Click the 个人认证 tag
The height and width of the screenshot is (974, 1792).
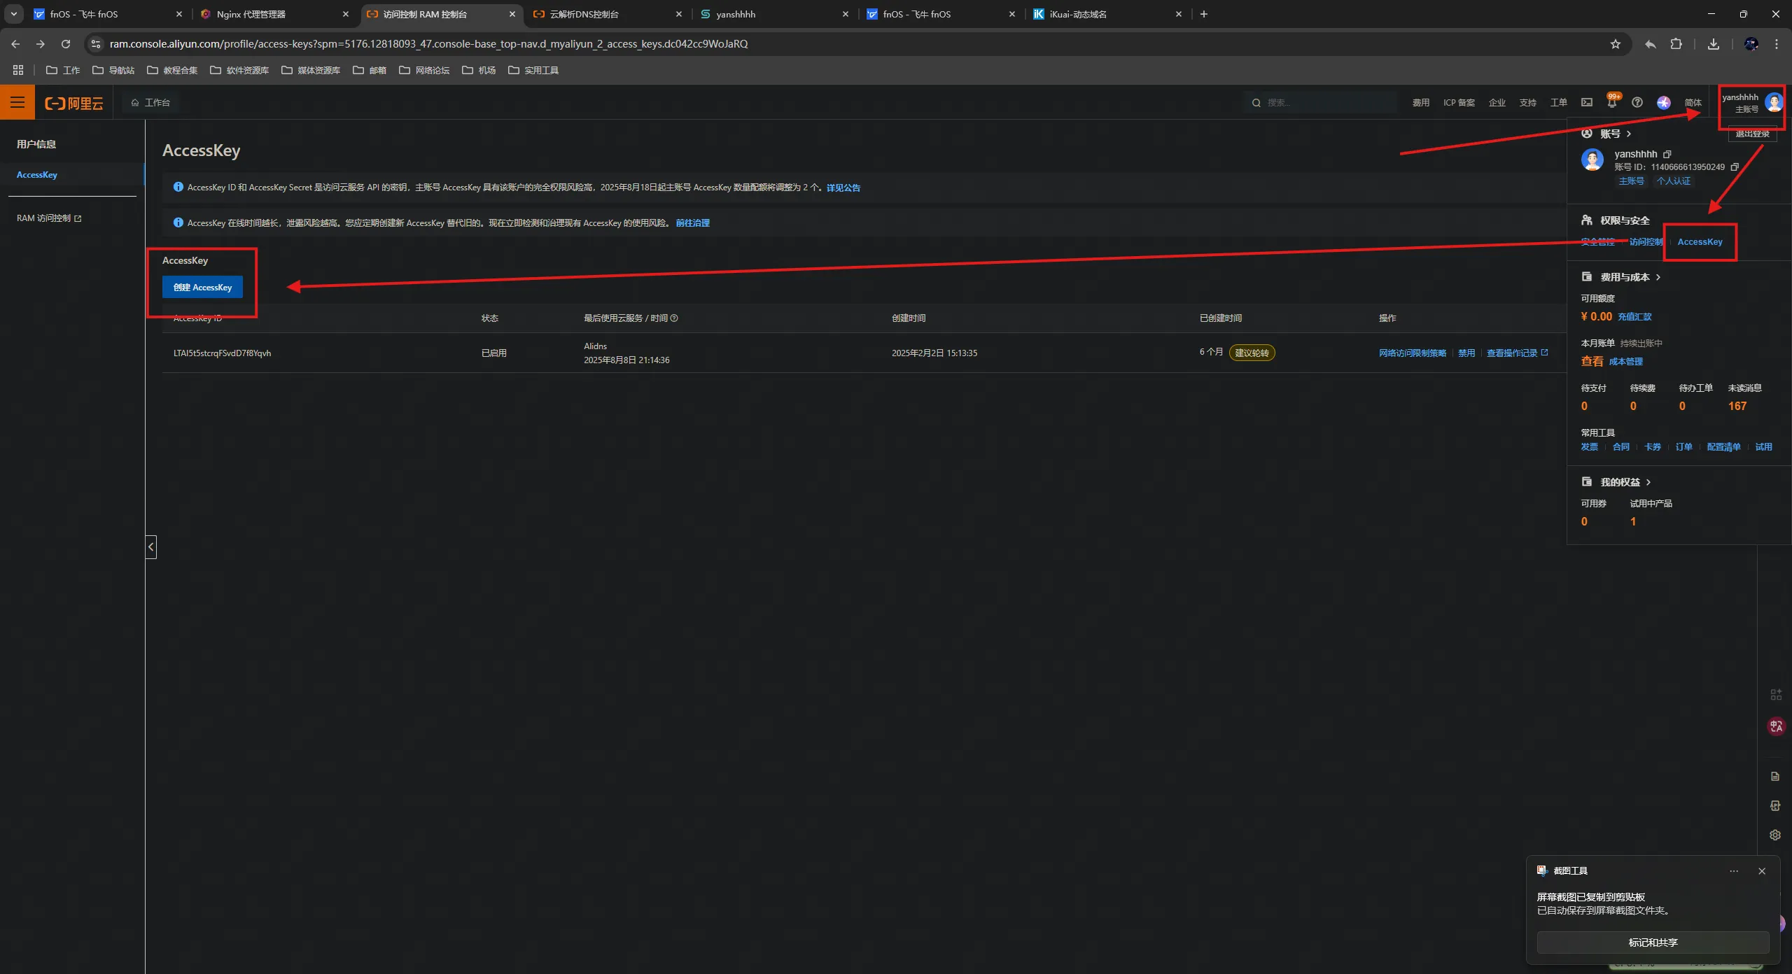pos(1673,181)
